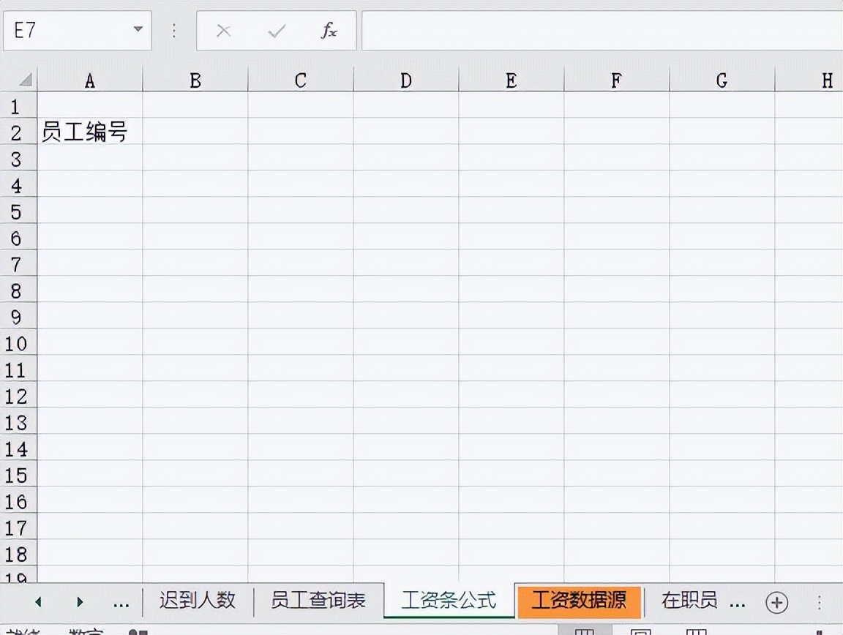Click the formula bar vertical dots handle
843x635 pixels.
173,31
